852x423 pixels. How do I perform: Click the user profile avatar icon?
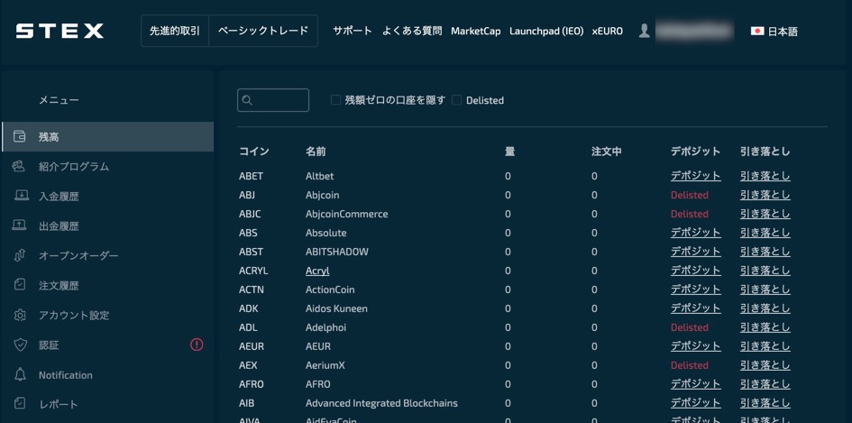point(645,31)
